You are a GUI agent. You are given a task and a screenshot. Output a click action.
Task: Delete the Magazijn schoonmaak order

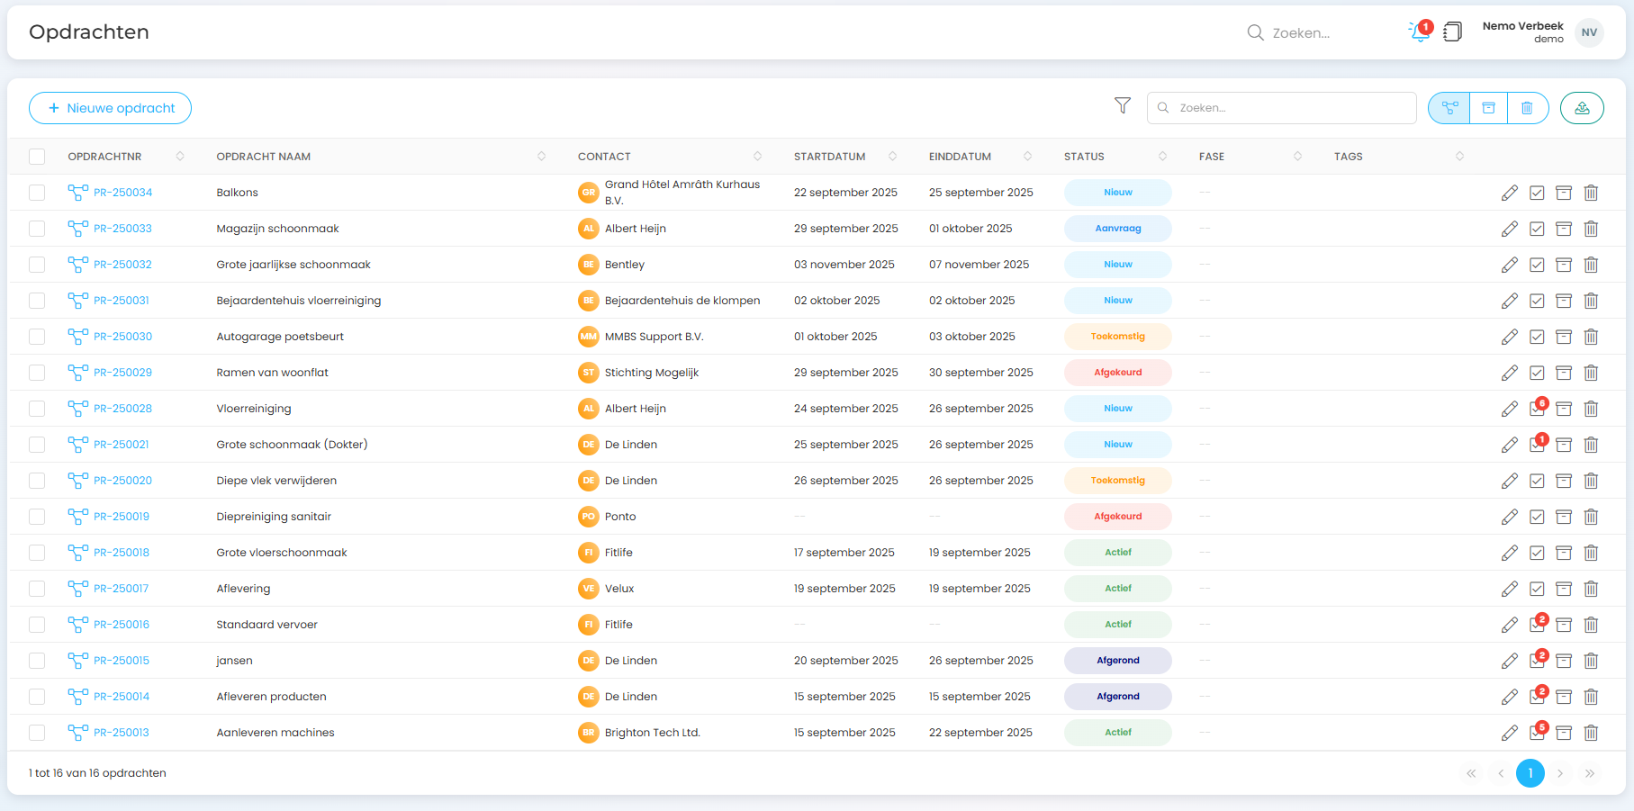point(1591,229)
